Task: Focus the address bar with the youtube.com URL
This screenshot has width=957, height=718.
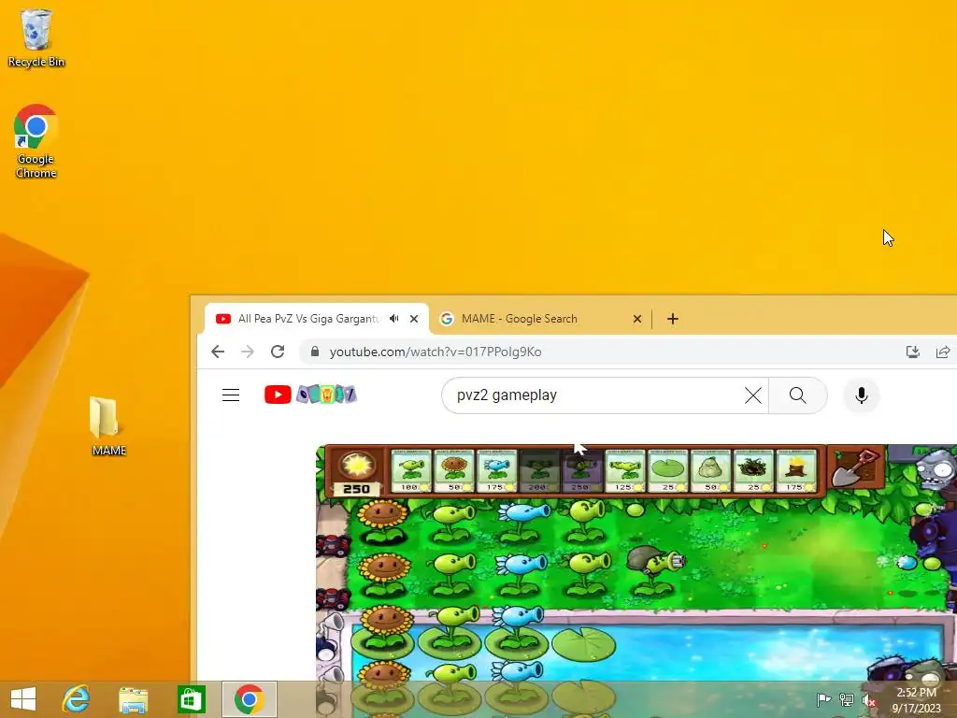Action: coord(610,352)
